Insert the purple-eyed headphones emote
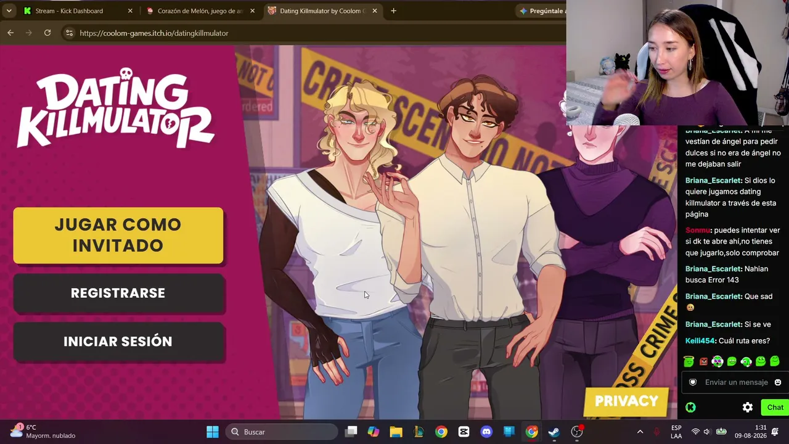The image size is (789, 444). (717, 361)
